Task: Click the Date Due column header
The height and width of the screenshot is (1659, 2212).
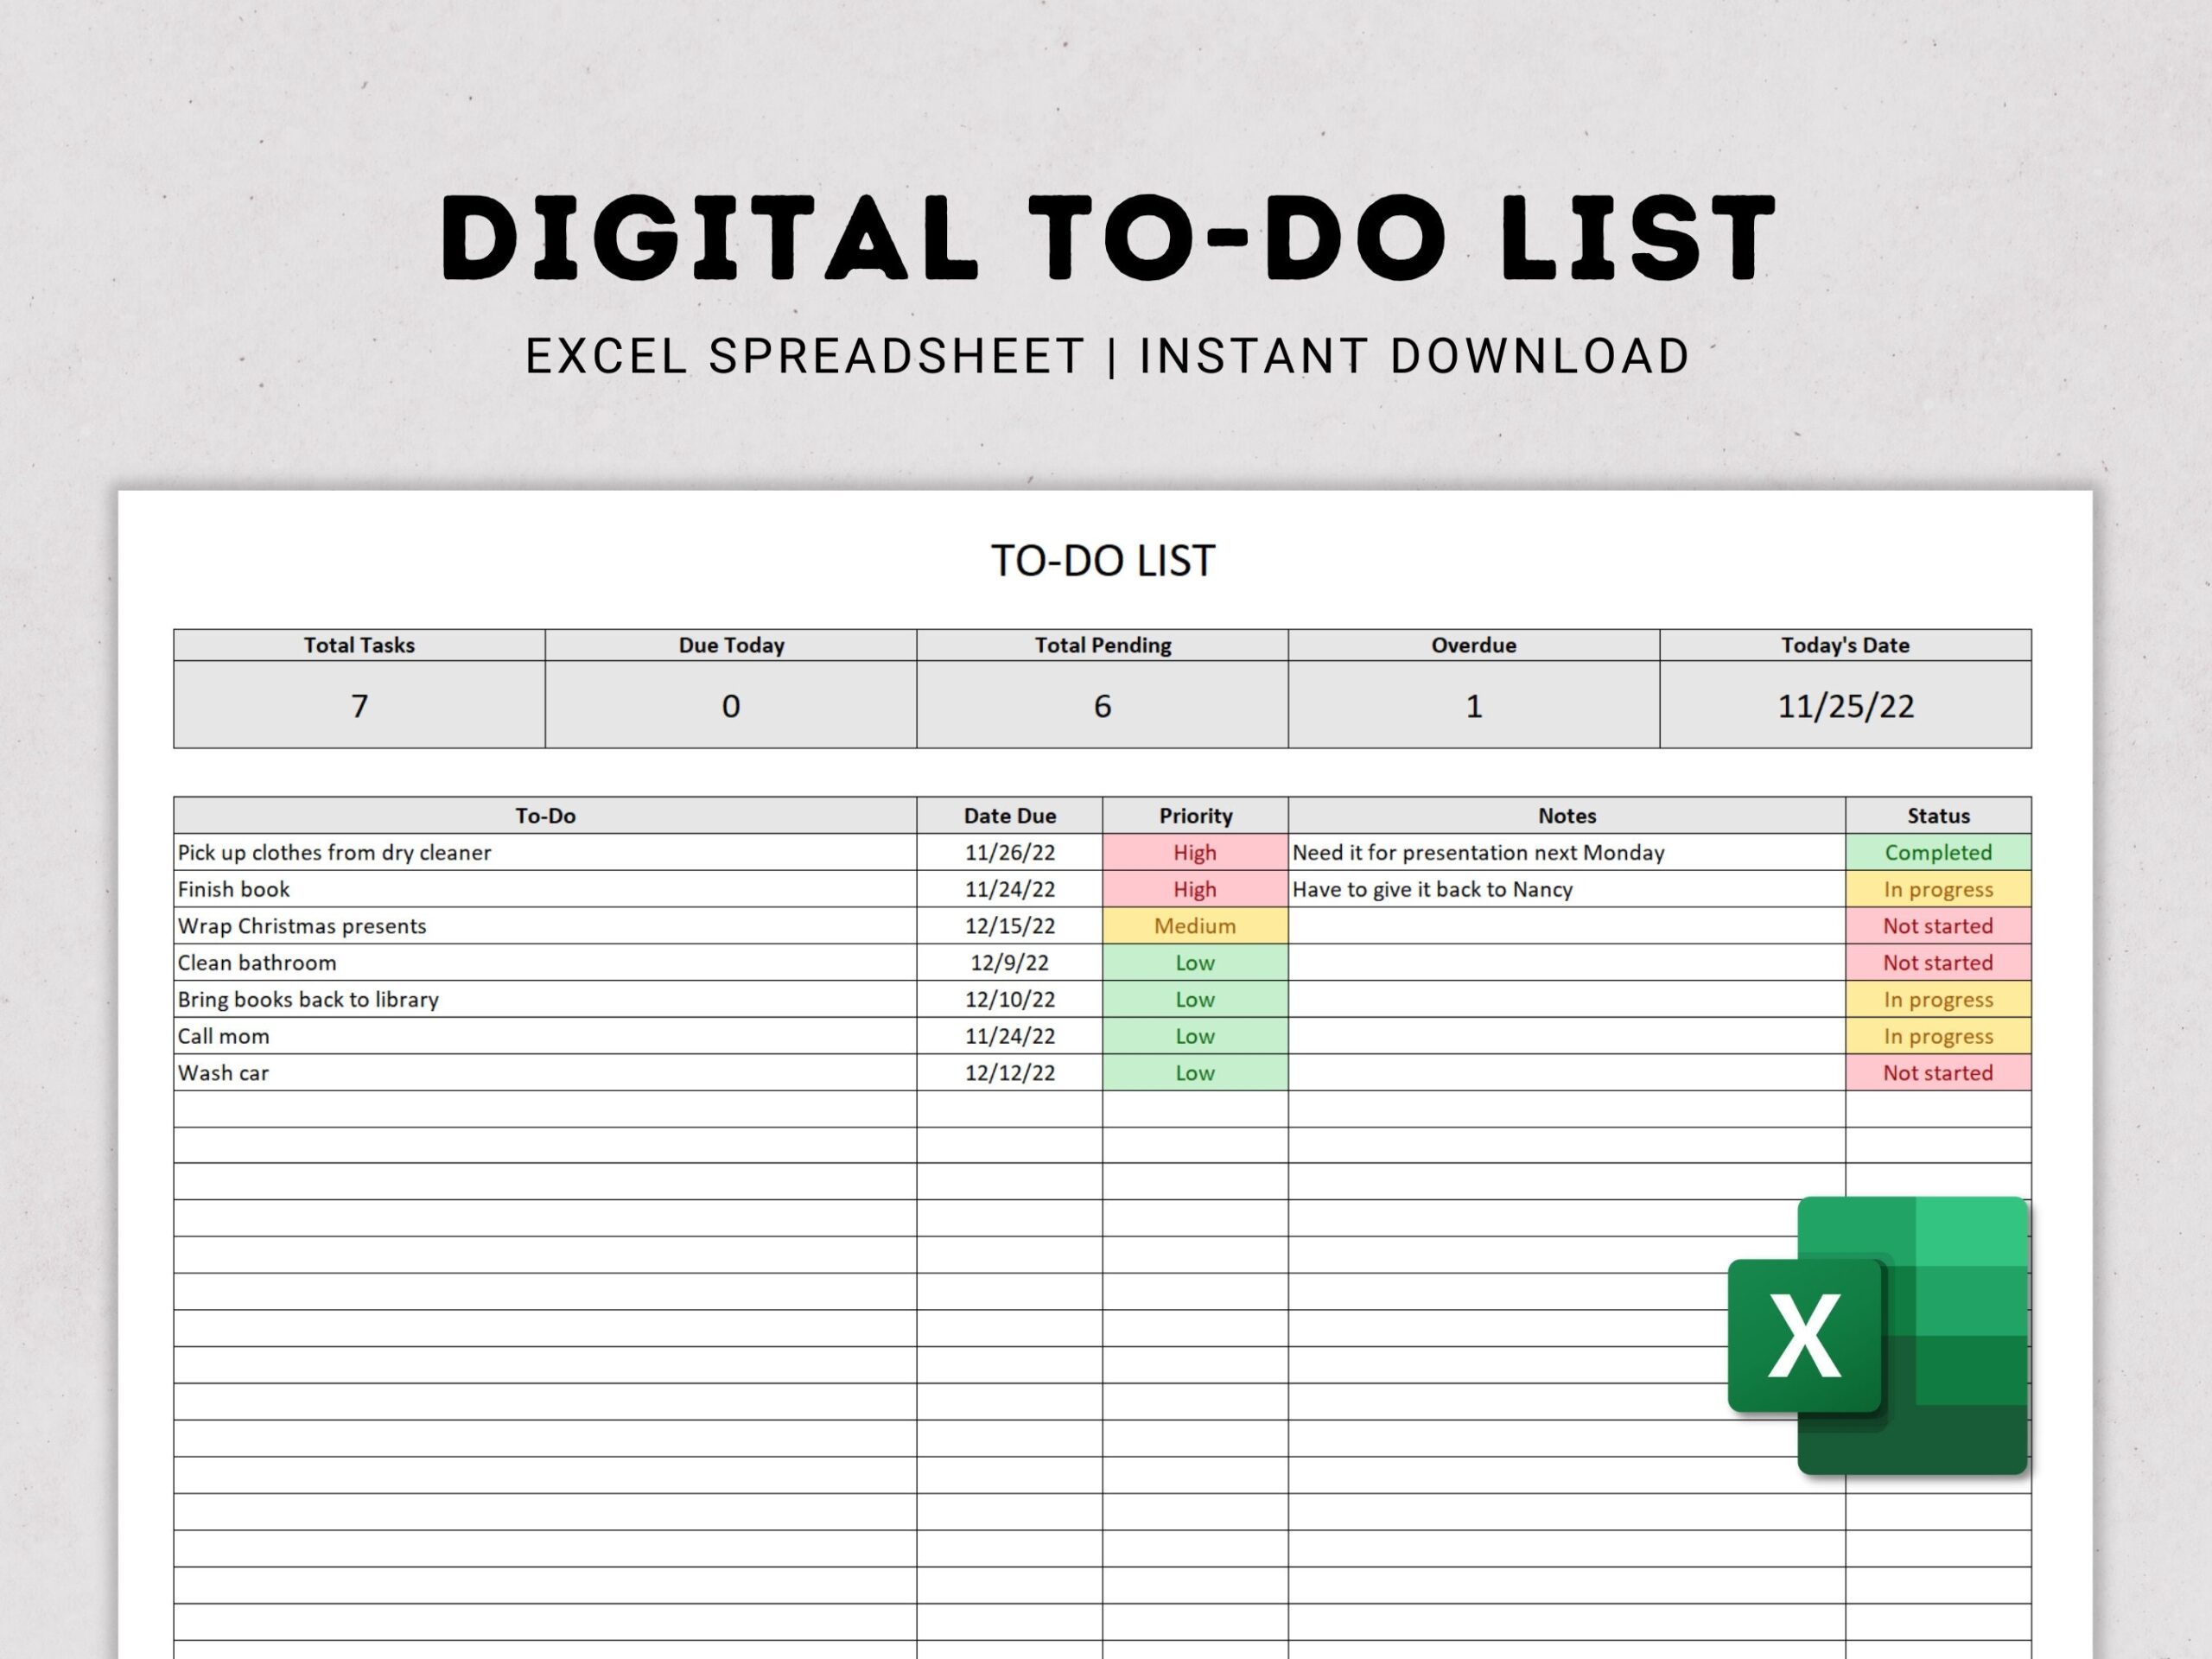Action: click(x=1009, y=815)
